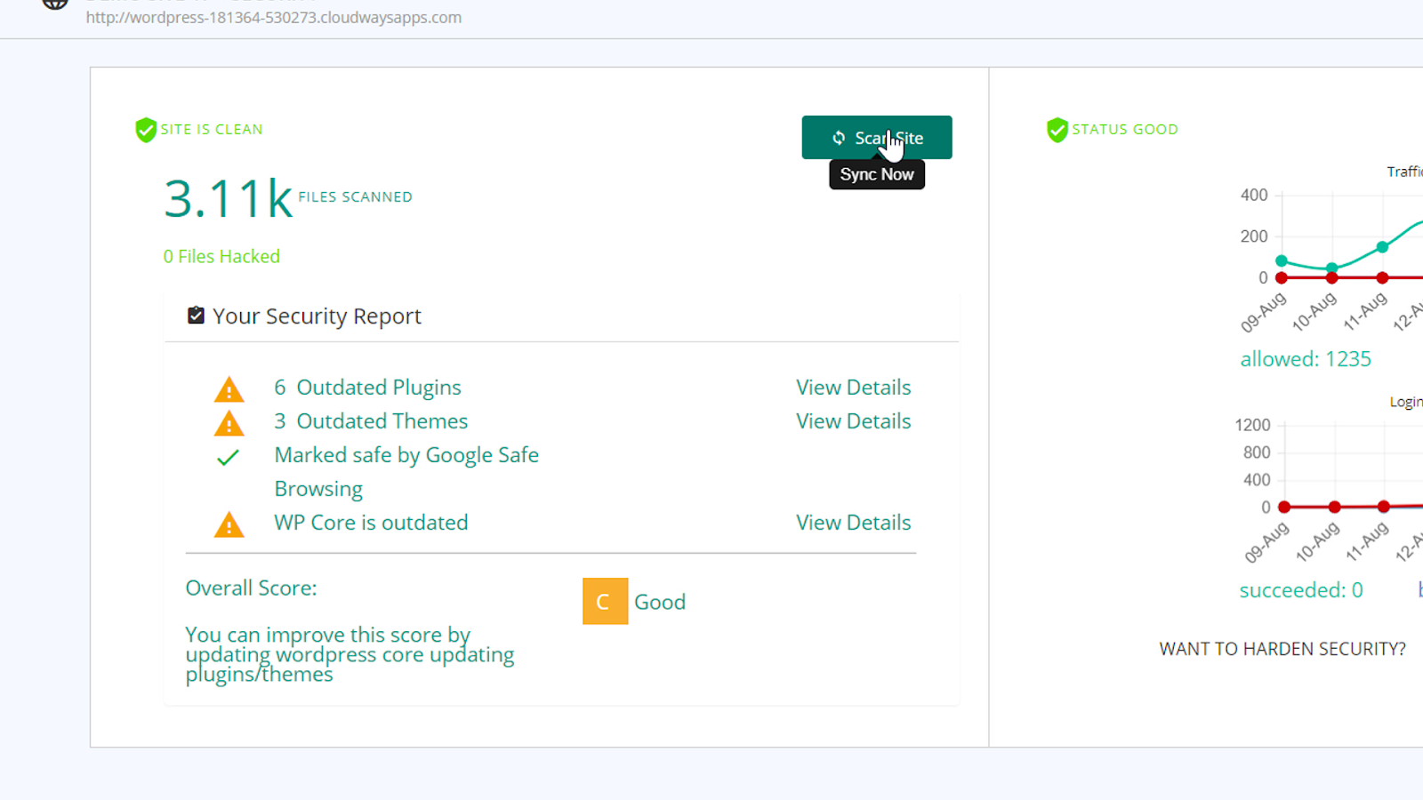
Task: Select the teal traffic data point for 10-Aug
Action: coord(1331,268)
